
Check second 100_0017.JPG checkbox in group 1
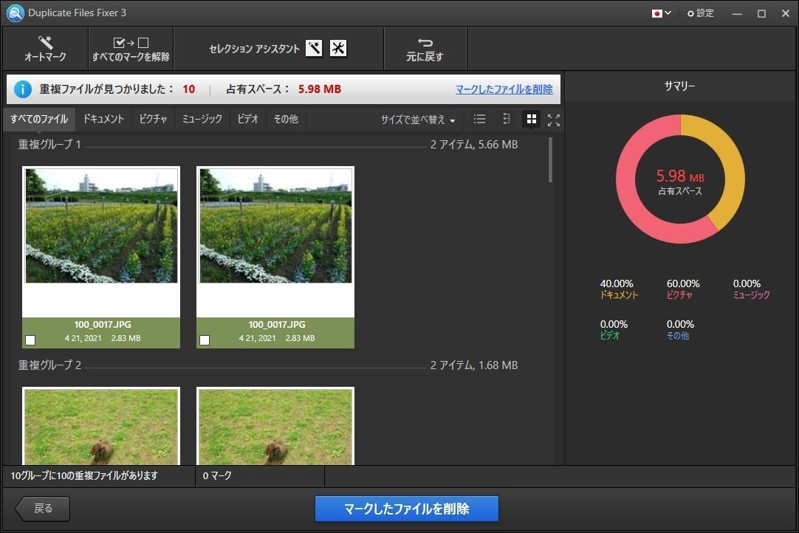(x=205, y=340)
